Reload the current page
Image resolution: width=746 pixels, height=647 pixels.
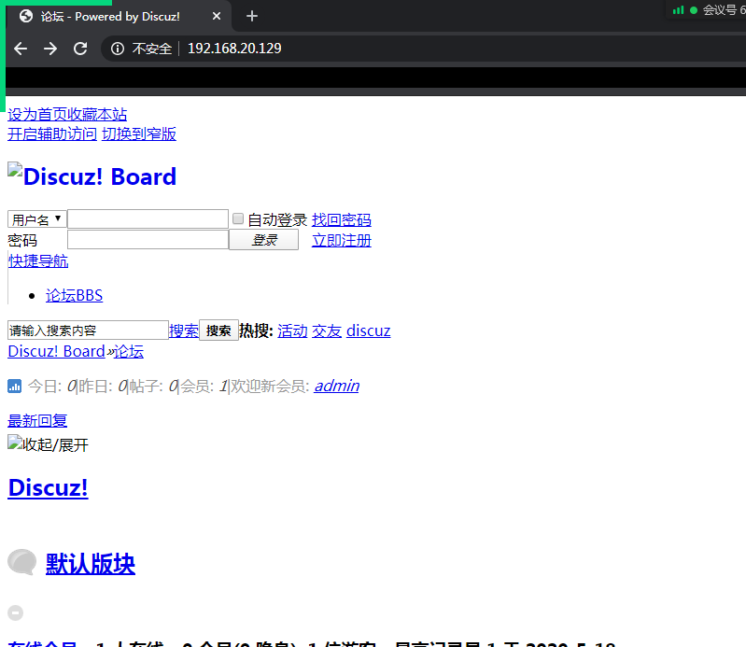80,49
